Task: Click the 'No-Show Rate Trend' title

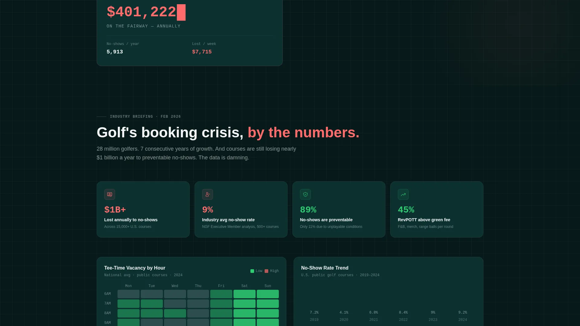Action: coord(325,268)
